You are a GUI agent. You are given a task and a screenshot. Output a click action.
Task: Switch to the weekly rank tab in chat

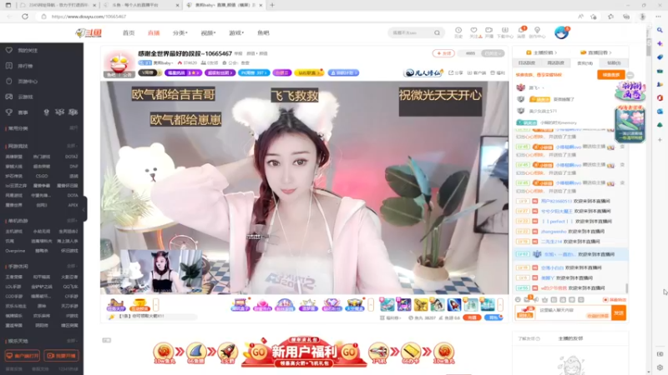point(555,63)
